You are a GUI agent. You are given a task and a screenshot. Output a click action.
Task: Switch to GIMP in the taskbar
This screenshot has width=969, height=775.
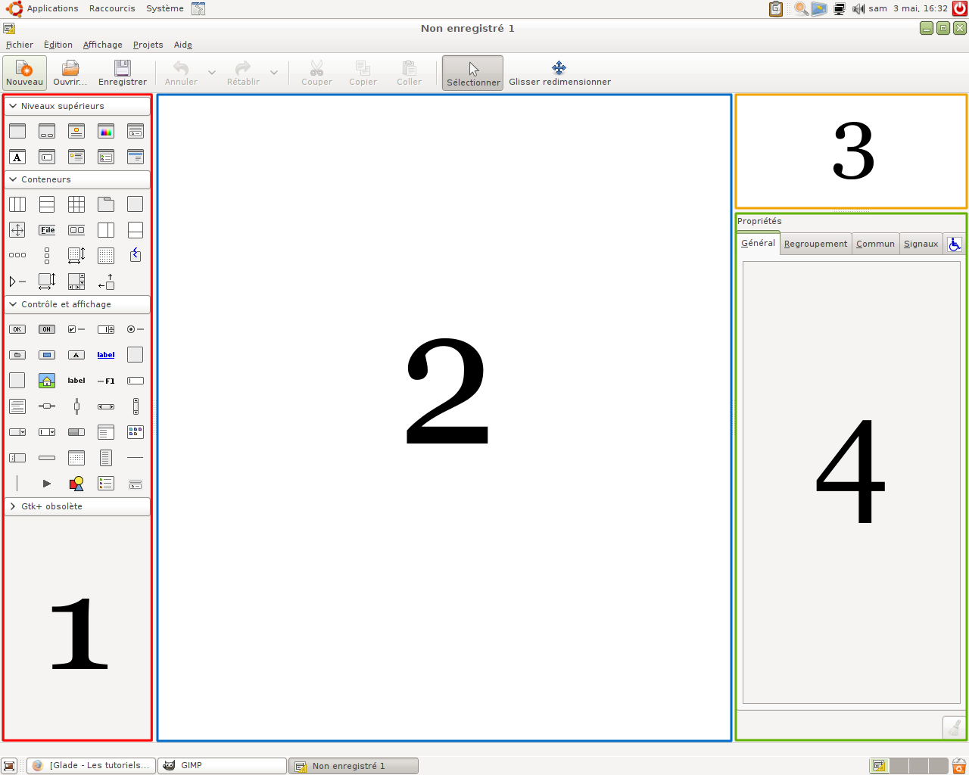click(x=222, y=765)
